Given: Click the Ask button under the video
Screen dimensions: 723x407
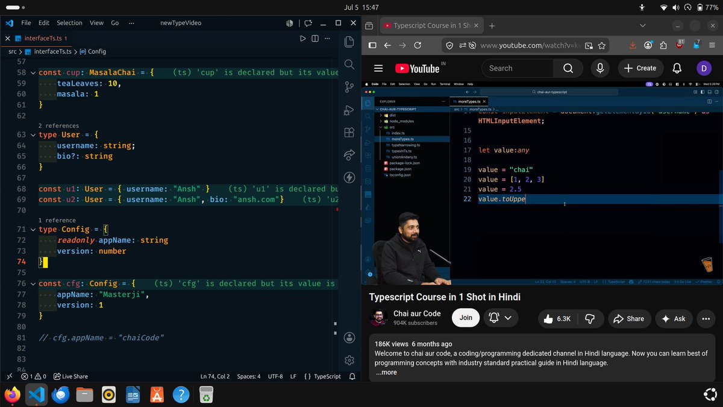Looking at the screenshot, I should pos(673,318).
